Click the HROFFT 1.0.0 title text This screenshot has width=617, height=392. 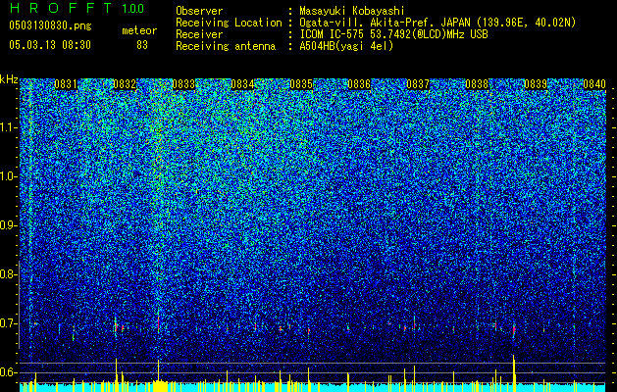[77, 8]
